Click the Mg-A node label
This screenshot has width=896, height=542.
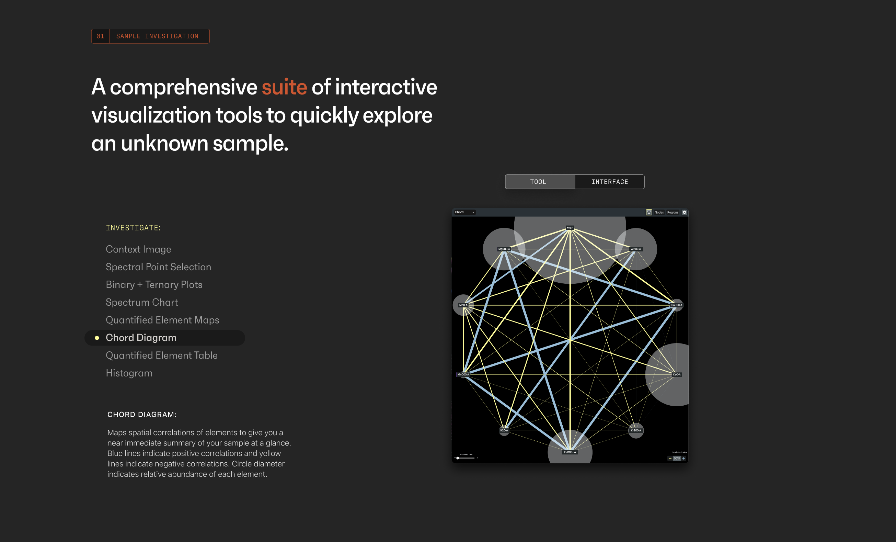point(570,228)
